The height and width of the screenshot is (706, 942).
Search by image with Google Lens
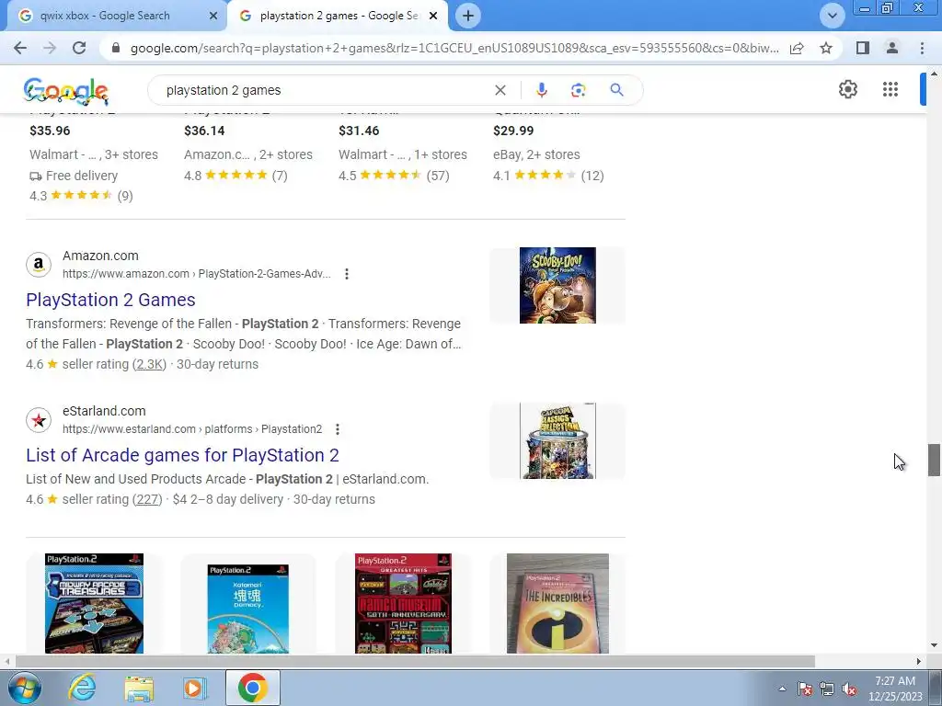coord(578,90)
